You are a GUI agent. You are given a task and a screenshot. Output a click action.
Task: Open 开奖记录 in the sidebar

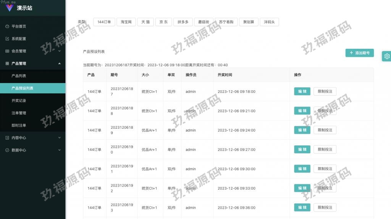(19, 101)
